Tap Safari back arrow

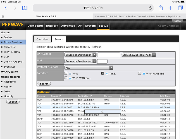point(6,8)
